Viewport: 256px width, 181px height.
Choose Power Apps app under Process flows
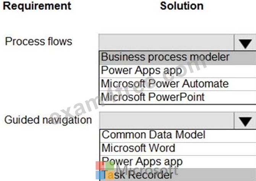click(x=178, y=71)
